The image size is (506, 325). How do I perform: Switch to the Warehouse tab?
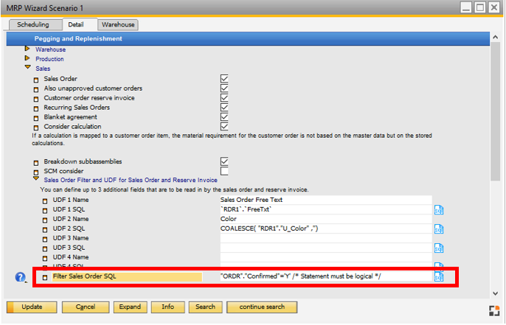point(118,25)
